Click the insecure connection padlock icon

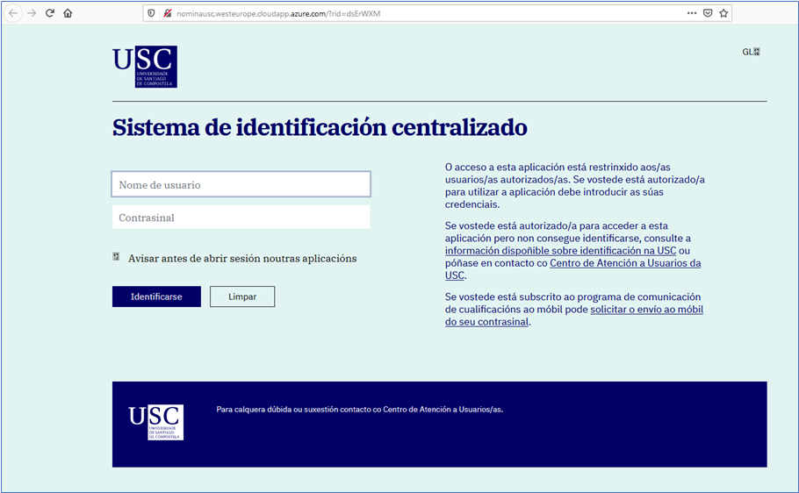(167, 13)
